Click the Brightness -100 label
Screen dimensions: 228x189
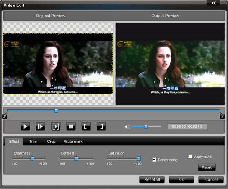coord(14,164)
